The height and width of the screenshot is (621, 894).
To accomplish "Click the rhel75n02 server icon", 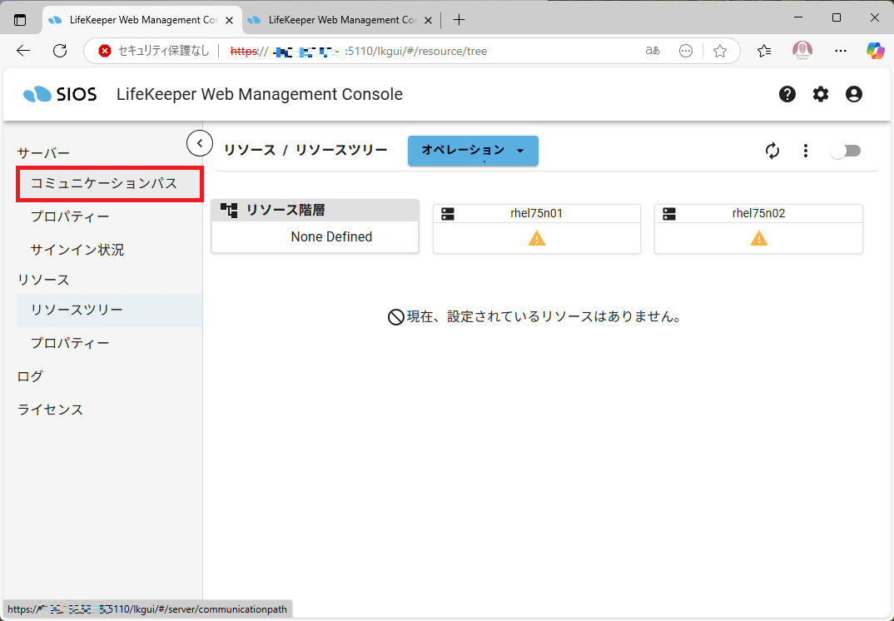I will click(669, 214).
